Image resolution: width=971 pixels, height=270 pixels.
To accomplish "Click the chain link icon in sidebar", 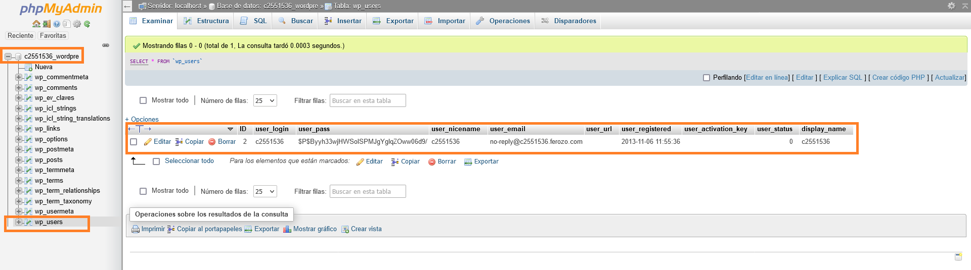I will 106,45.
